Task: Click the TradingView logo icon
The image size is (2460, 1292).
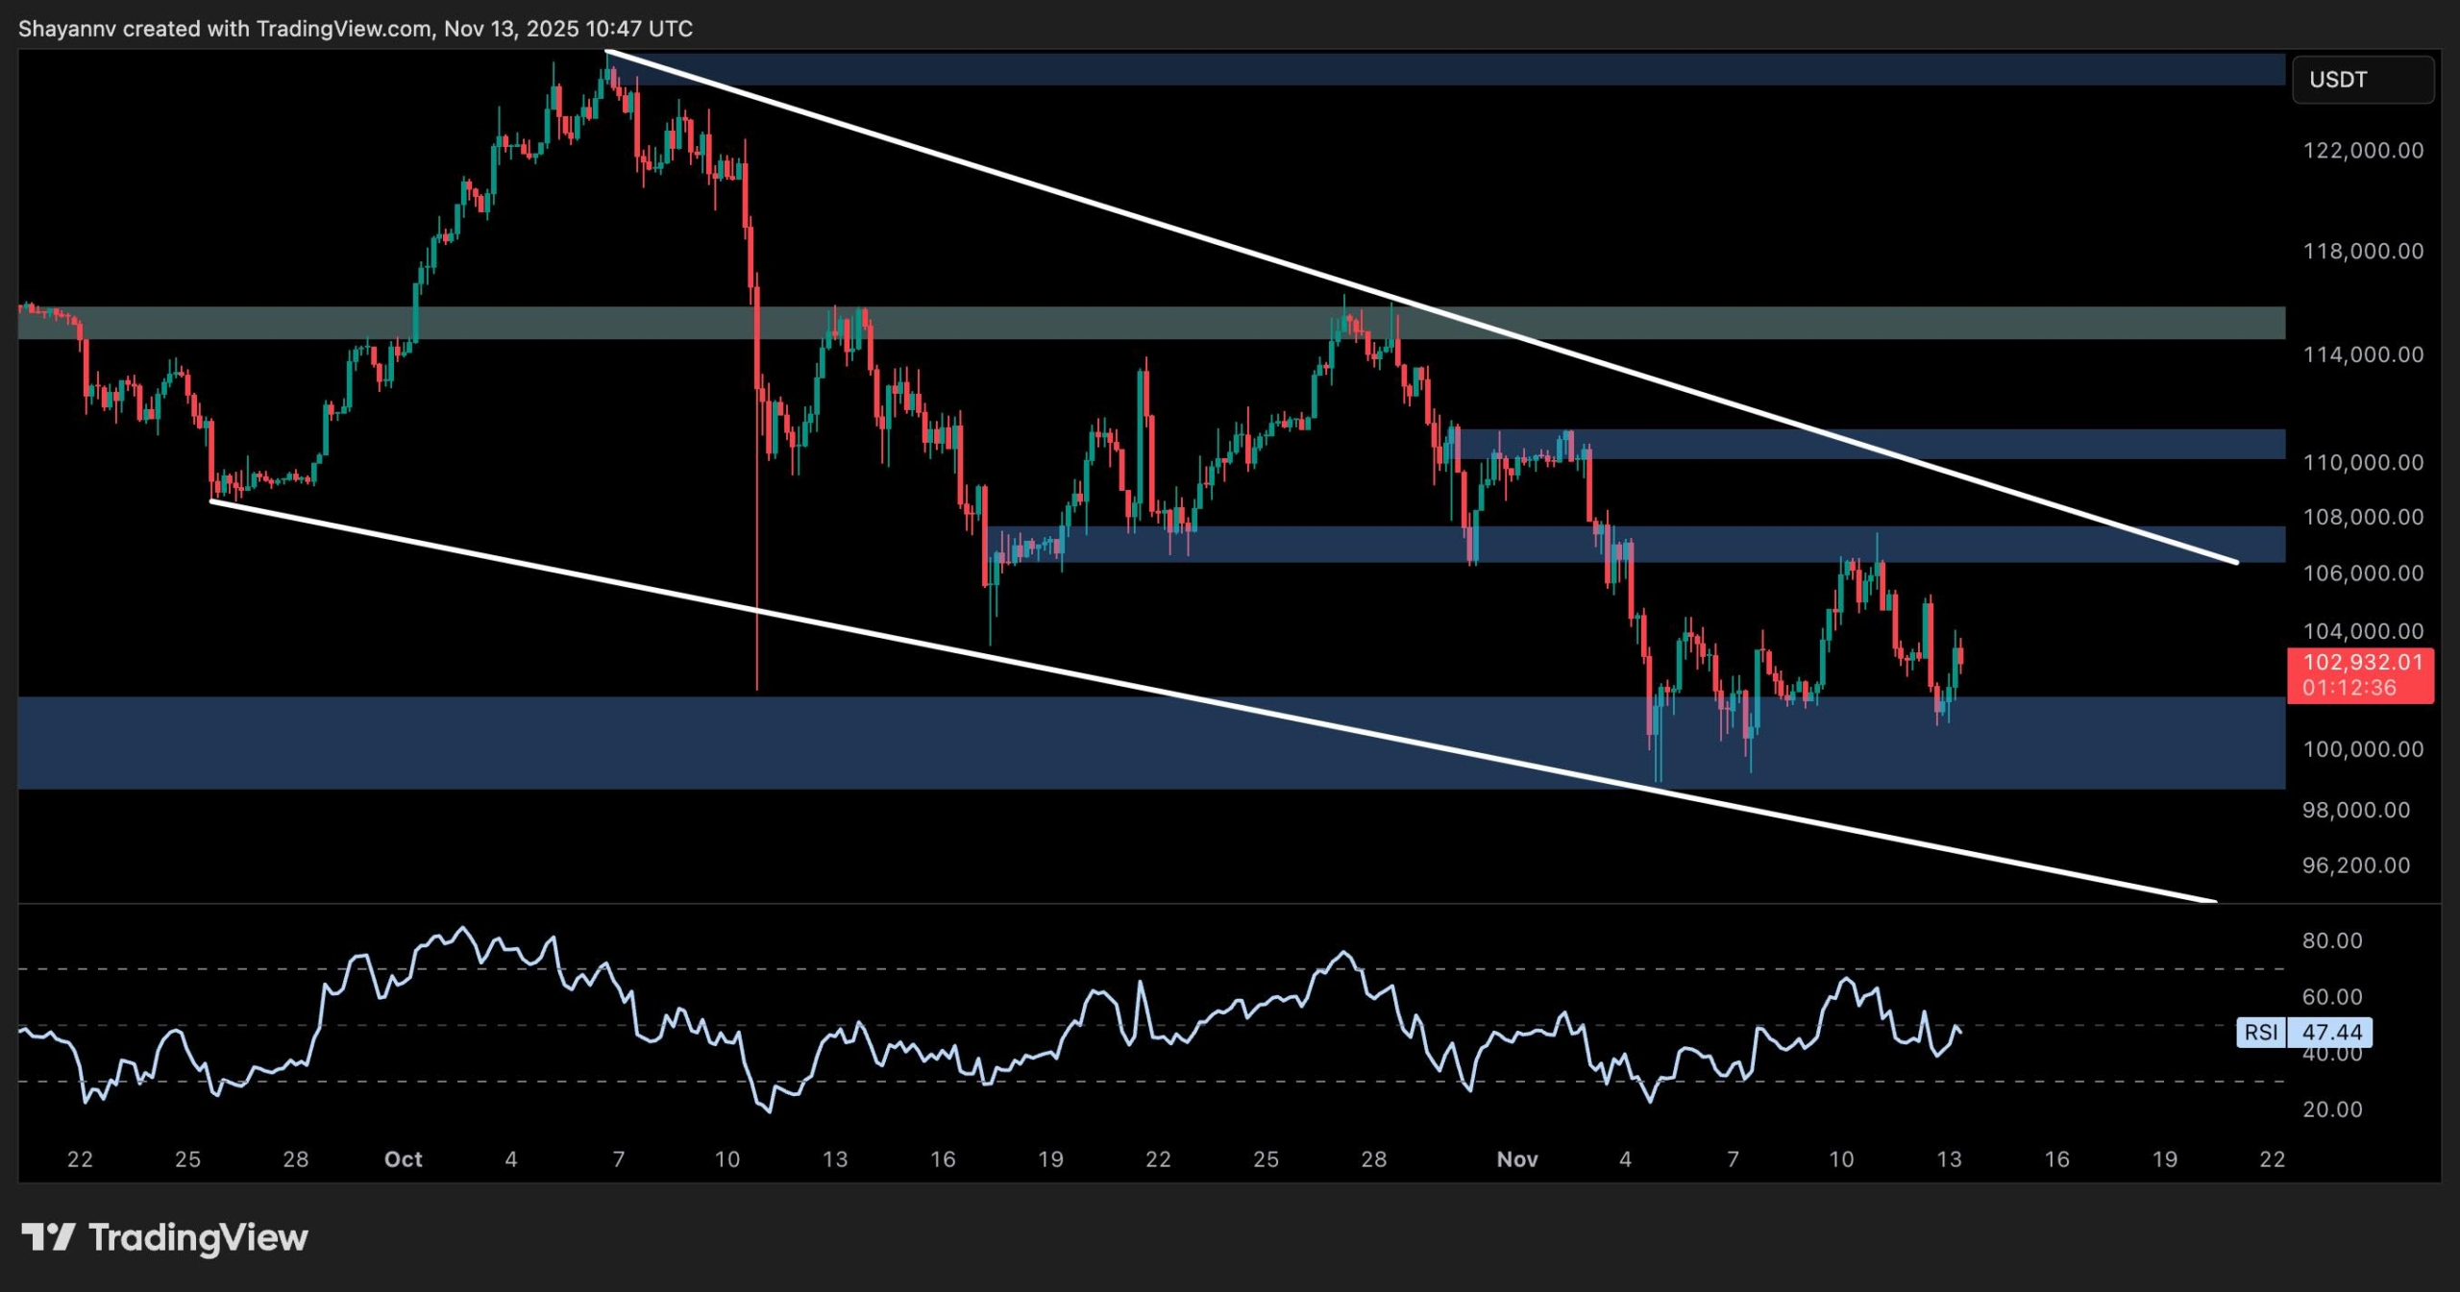Action: (48, 1237)
